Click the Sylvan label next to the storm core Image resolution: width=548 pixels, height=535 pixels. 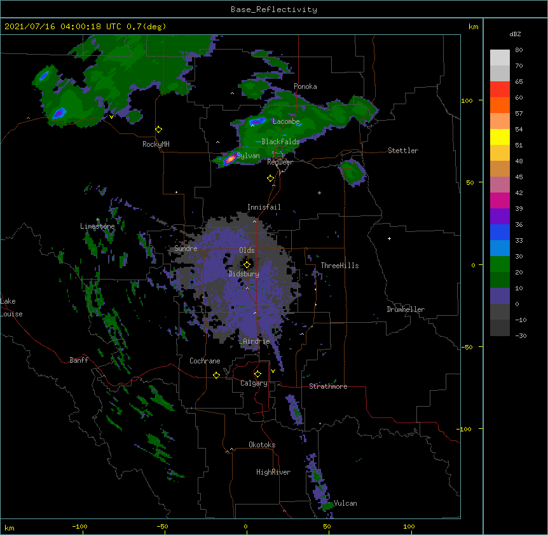coord(248,156)
